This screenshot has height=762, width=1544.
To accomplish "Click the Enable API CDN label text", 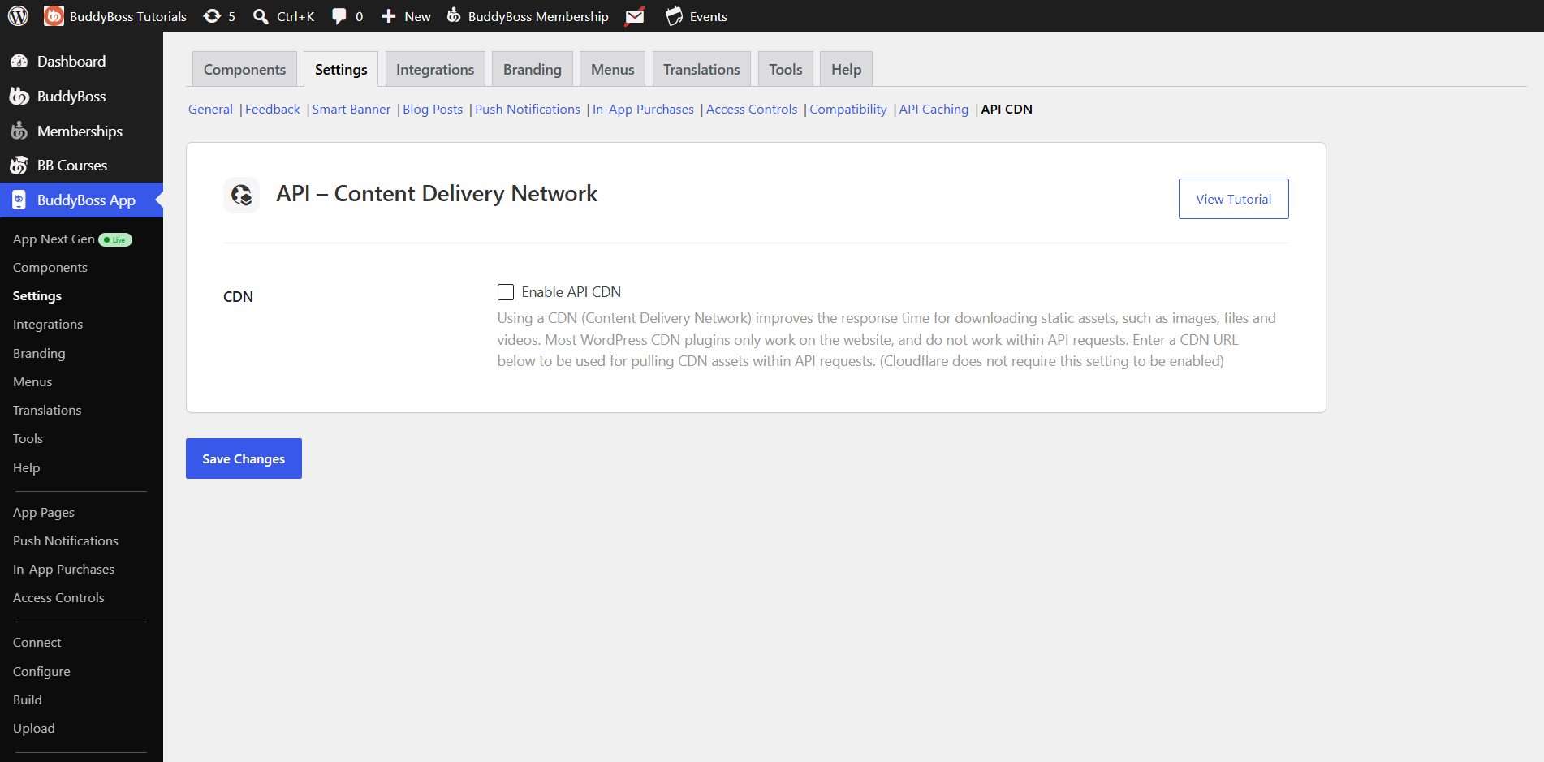I will 571,292.
